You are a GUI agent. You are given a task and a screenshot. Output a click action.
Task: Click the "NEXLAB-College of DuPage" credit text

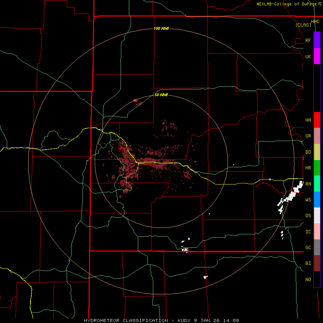[286, 4]
